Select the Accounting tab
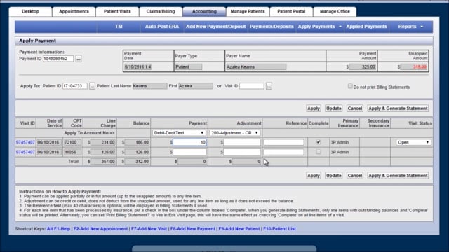Screen dimensions: 449x252 204,11
